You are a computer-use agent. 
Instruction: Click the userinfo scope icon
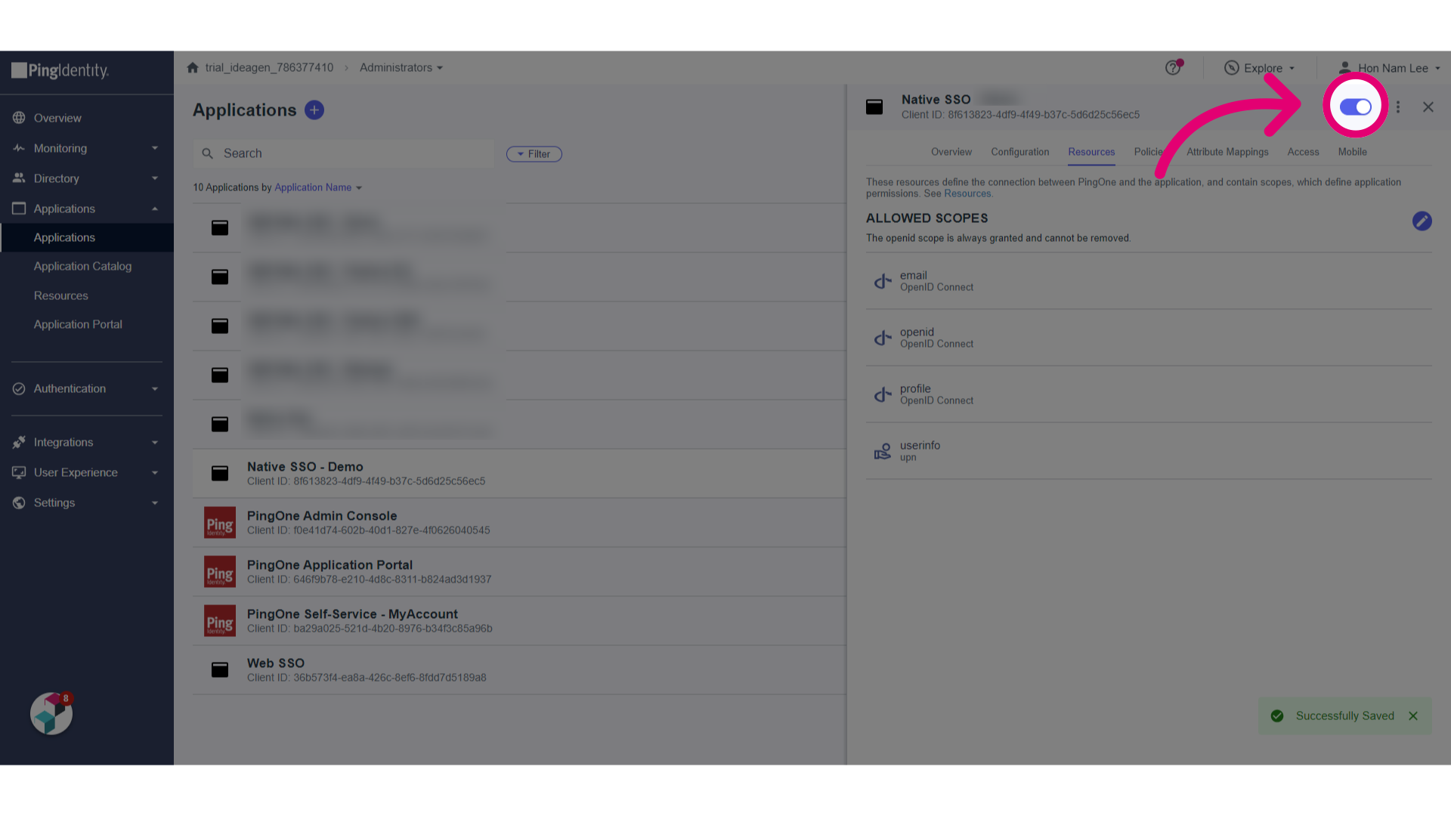click(883, 451)
